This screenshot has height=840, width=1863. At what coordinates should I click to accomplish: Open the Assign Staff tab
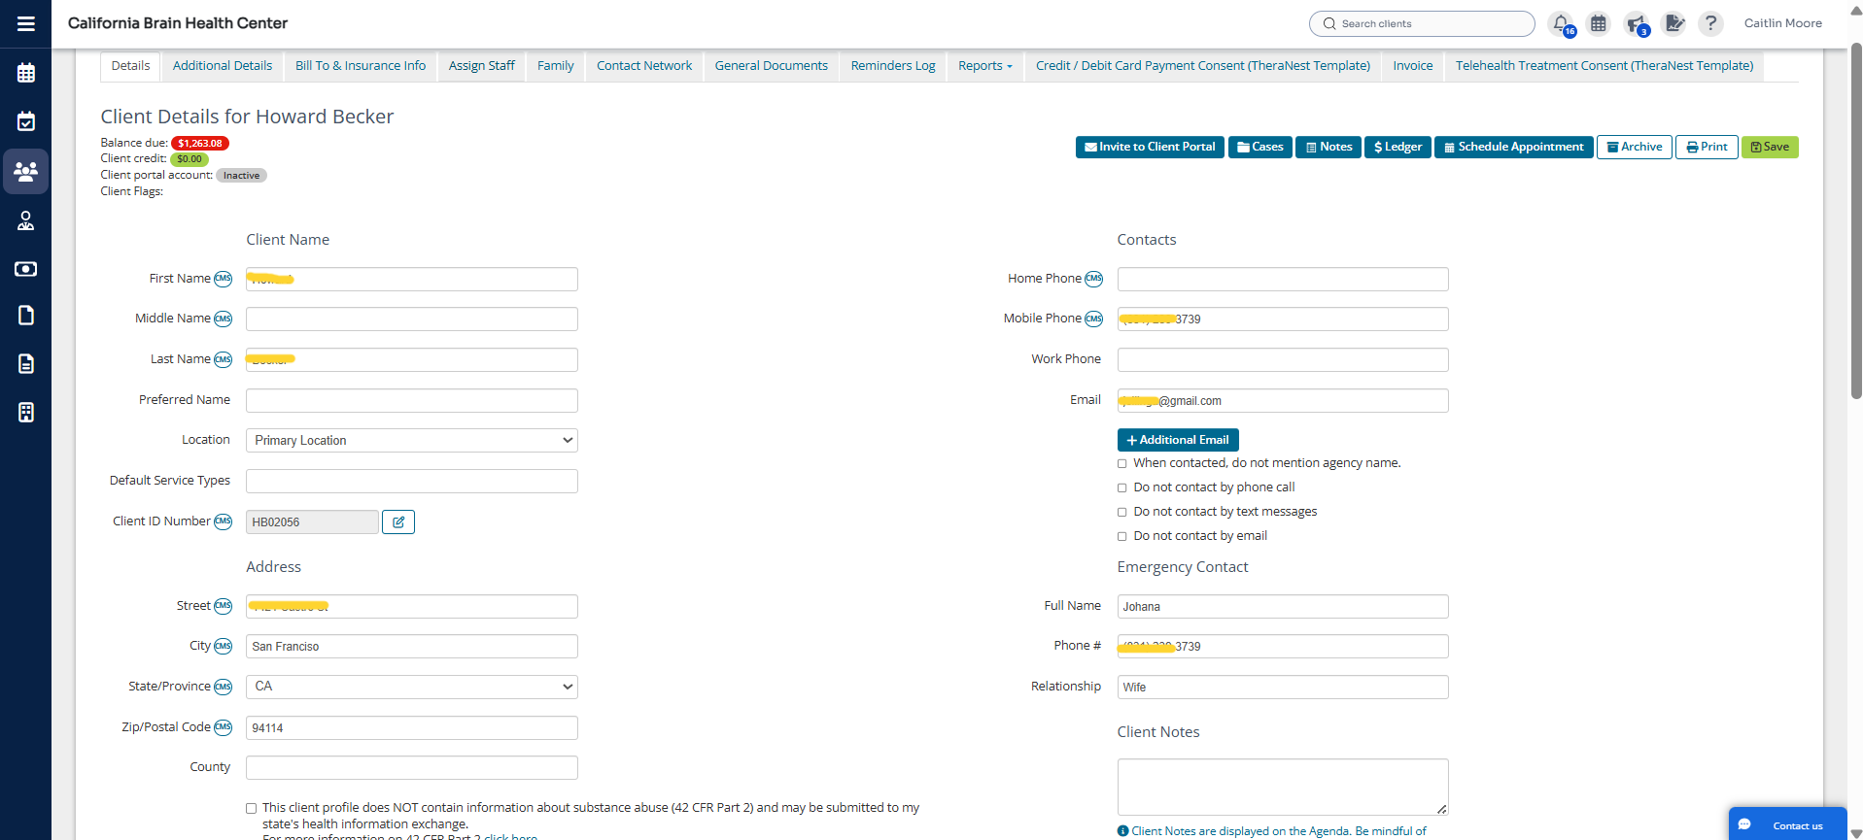pos(482,66)
